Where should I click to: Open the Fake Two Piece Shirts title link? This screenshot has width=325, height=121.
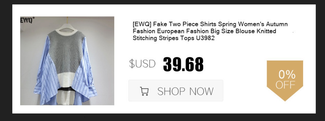click(210, 31)
